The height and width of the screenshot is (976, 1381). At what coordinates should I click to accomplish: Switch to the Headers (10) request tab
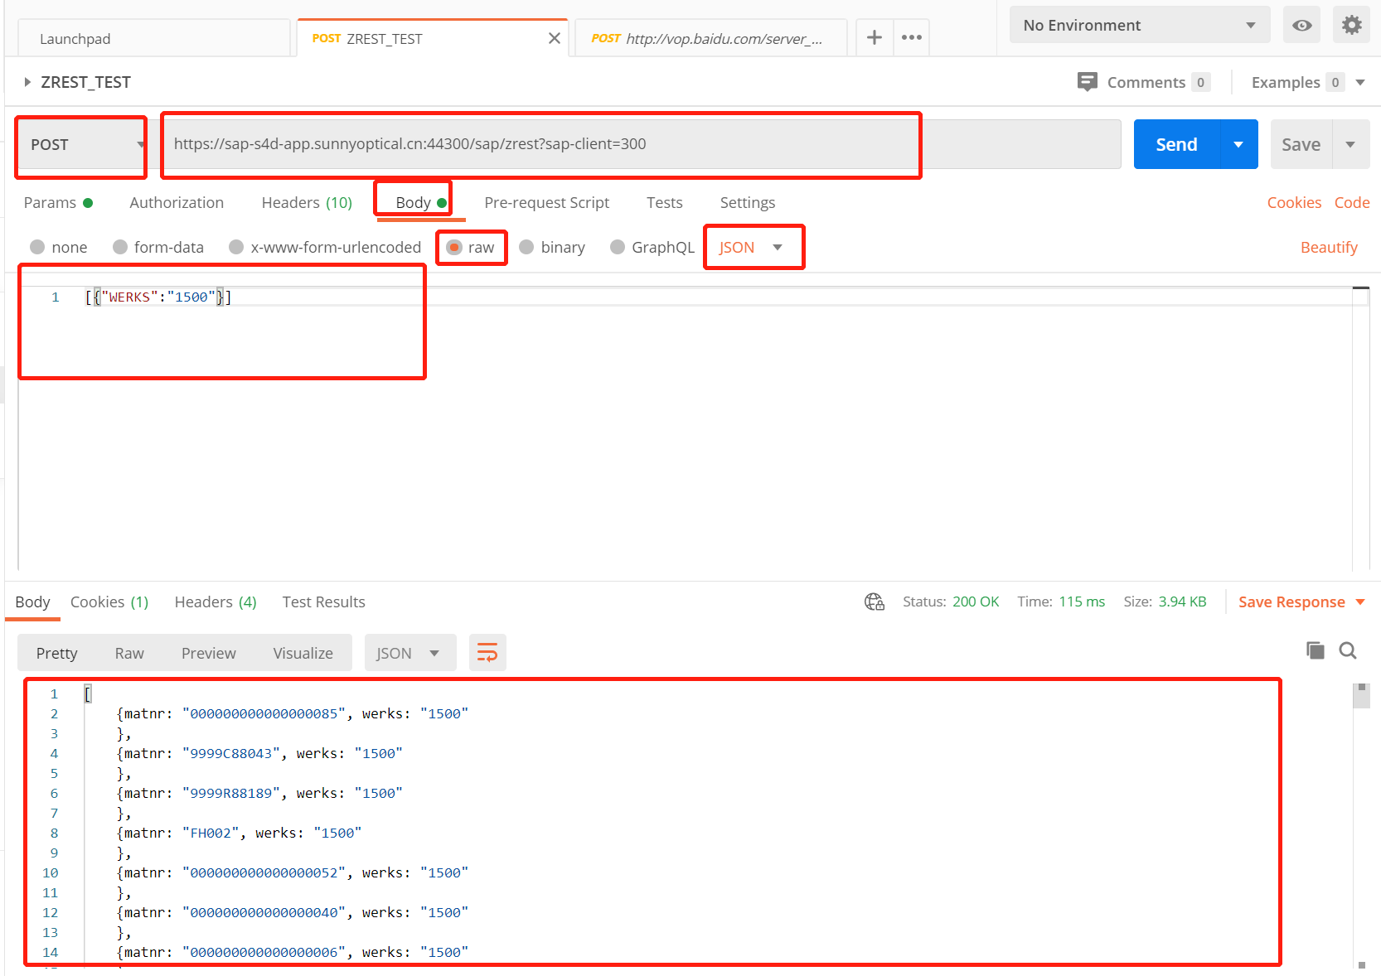[x=306, y=202]
